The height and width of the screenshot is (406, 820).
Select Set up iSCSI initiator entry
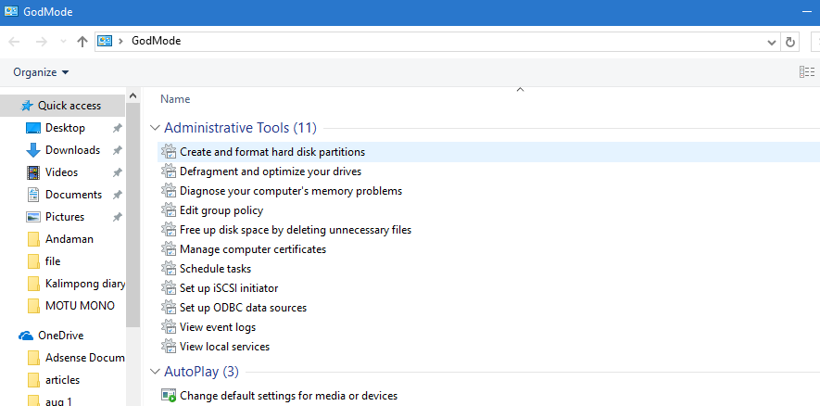[x=229, y=288]
